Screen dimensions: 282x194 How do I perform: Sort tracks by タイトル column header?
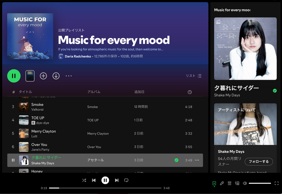coord(26,92)
